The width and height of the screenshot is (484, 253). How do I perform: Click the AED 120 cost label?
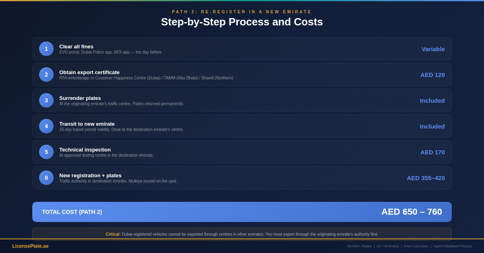pyautogui.click(x=432, y=75)
